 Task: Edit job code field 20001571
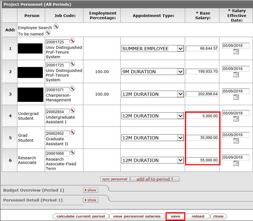pos(57,90)
